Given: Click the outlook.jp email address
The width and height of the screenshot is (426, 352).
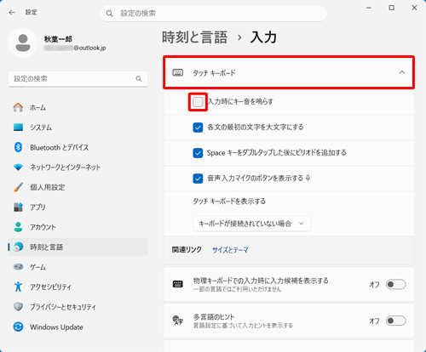Looking at the screenshot, I should coord(75,48).
